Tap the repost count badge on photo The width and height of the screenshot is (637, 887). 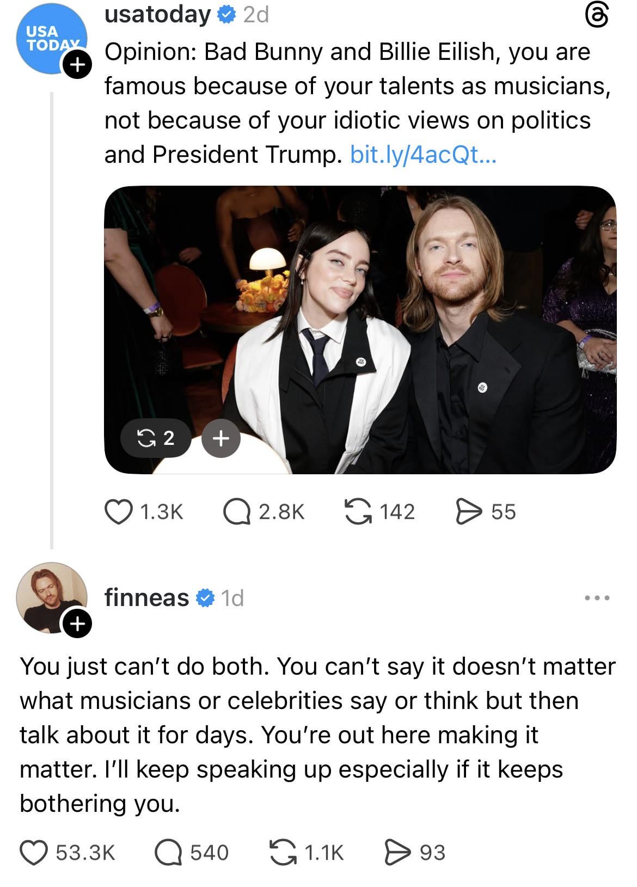pyautogui.click(x=156, y=438)
